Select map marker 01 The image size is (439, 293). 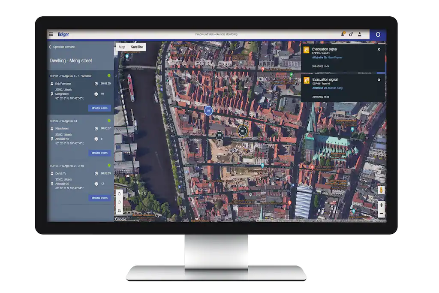[208, 111]
